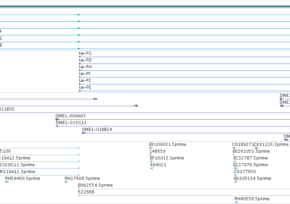Select the partial label M319A12.3prime

18,172
